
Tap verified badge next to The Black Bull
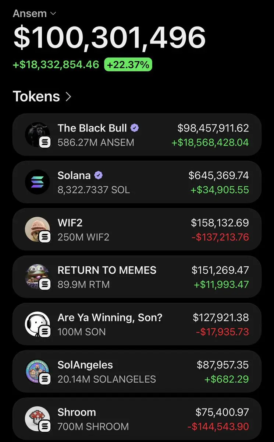[135, 128]
